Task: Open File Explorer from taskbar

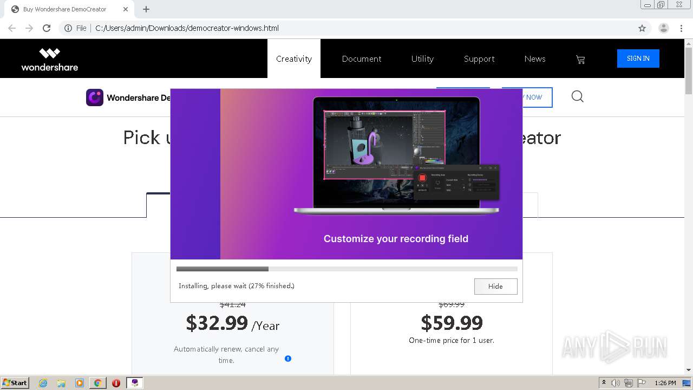Action: coord(61,383)
